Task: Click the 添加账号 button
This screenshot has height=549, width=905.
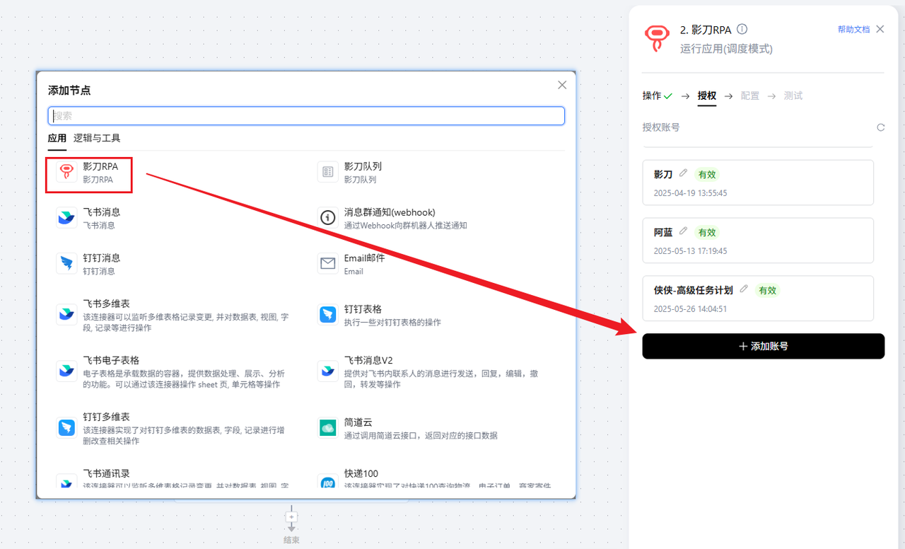Action: [x=764, y=346]
